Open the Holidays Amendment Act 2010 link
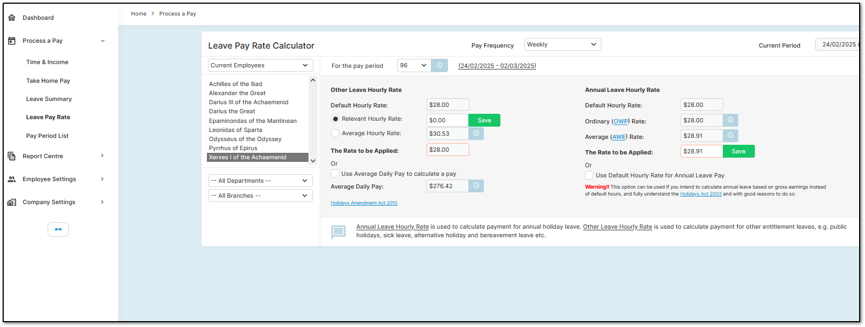865x327 pixels. click(x=364, y=203)
